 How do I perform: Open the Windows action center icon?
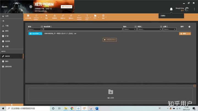(194, 108)
